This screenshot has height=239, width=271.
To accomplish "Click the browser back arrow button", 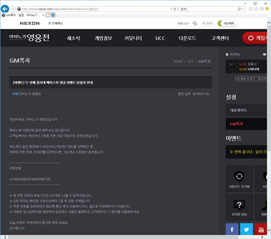I will click(5, 9).
